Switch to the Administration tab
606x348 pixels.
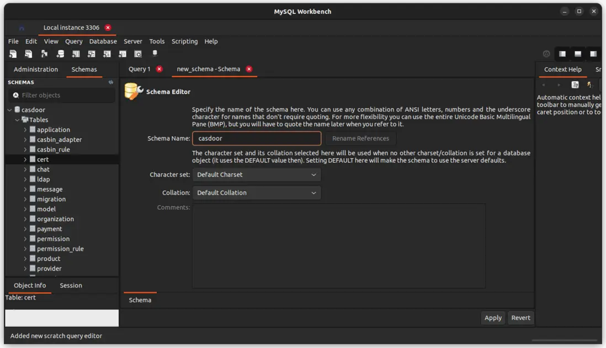coord(35,69)
